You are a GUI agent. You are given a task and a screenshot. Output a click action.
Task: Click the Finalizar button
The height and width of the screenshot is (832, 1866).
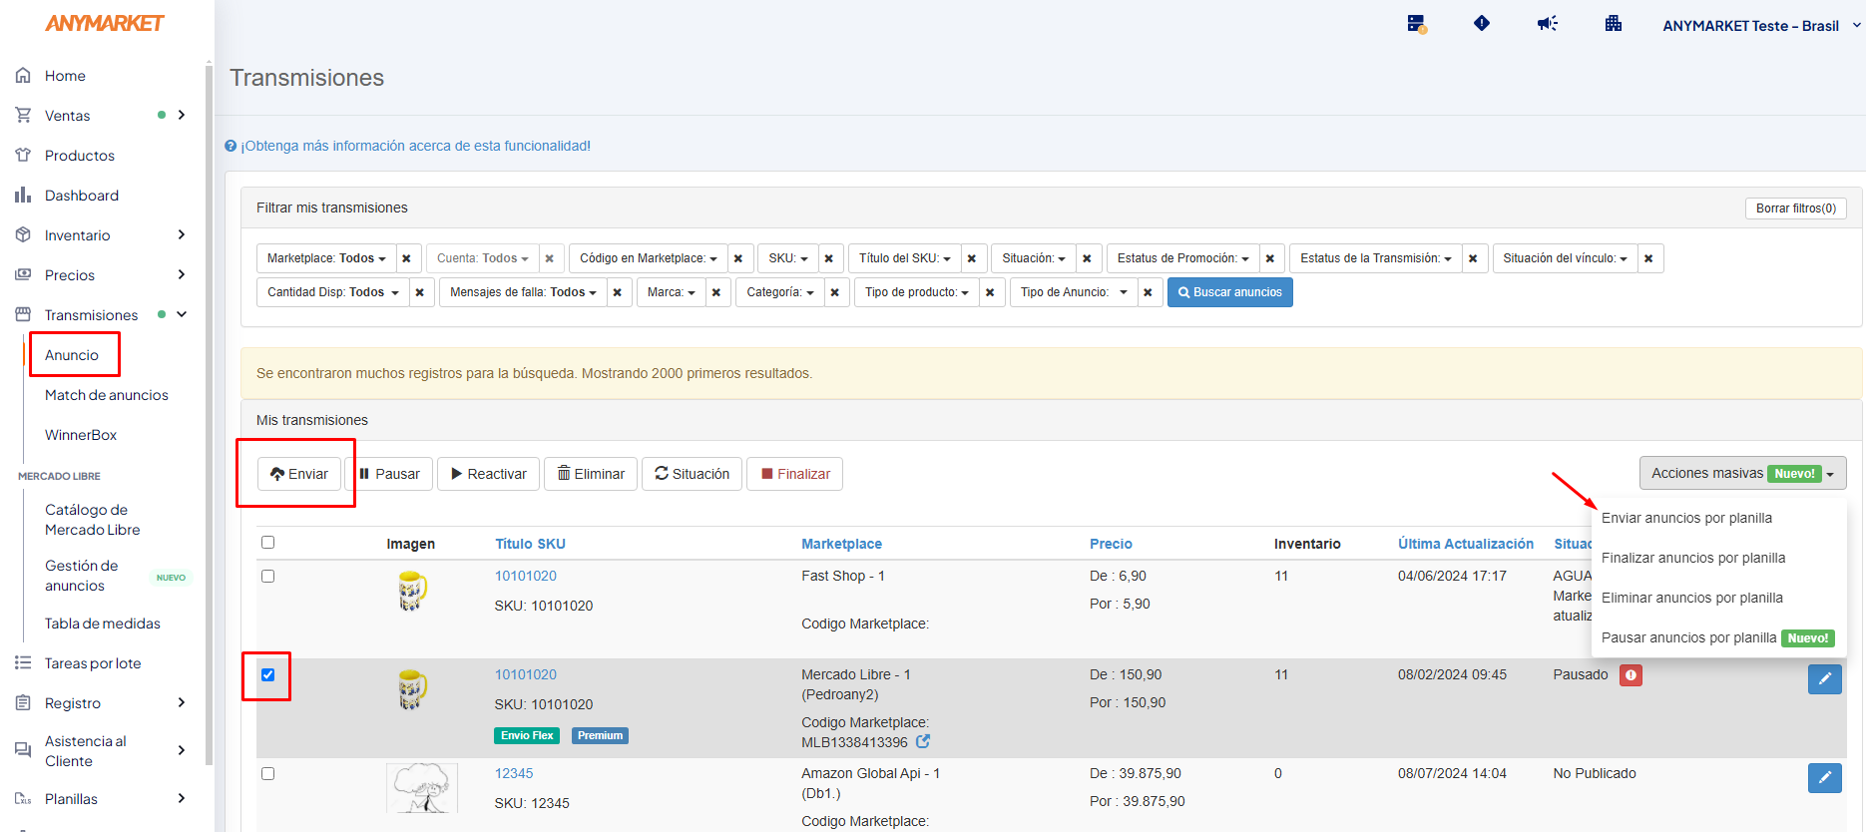(x=795, y=474)
